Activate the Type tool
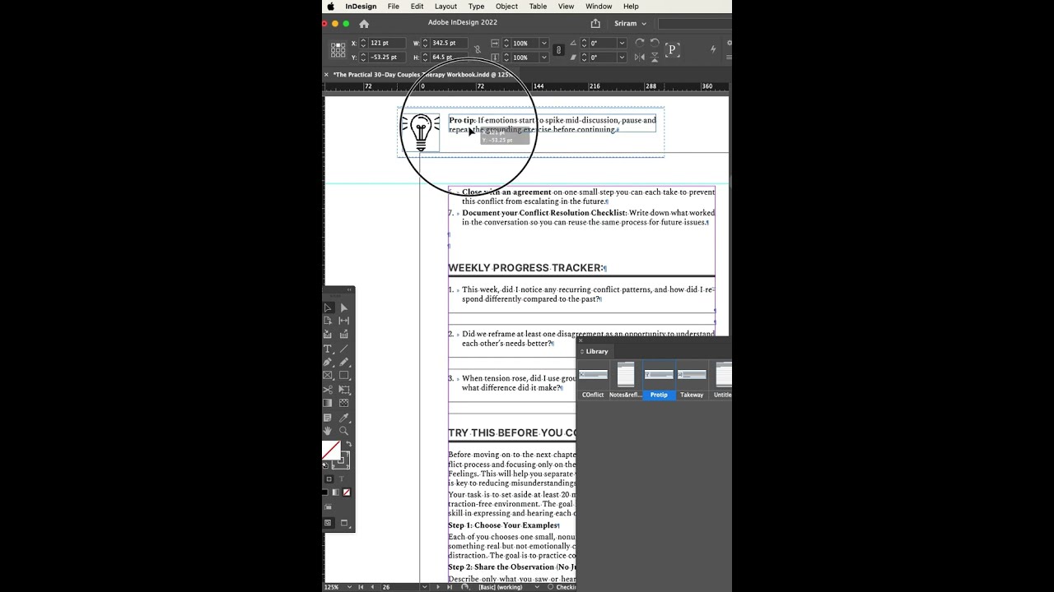 coord(328,349)
